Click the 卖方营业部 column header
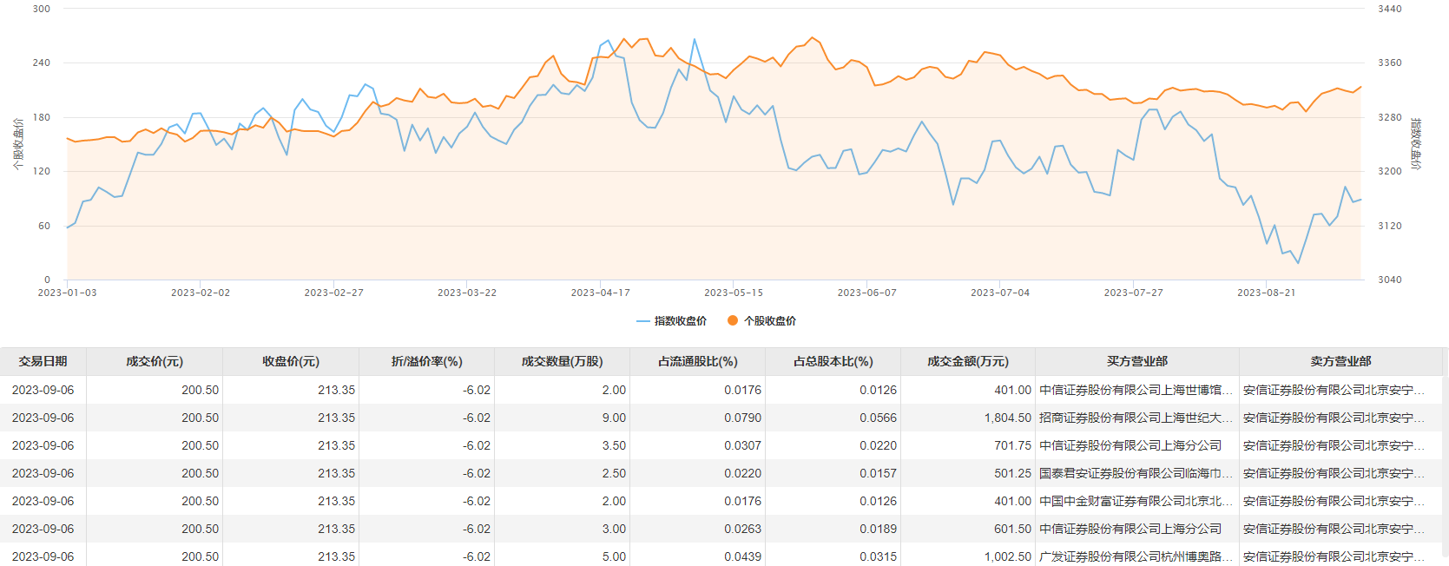Viewport: 1449px width, 566px height. (1340, 362)
